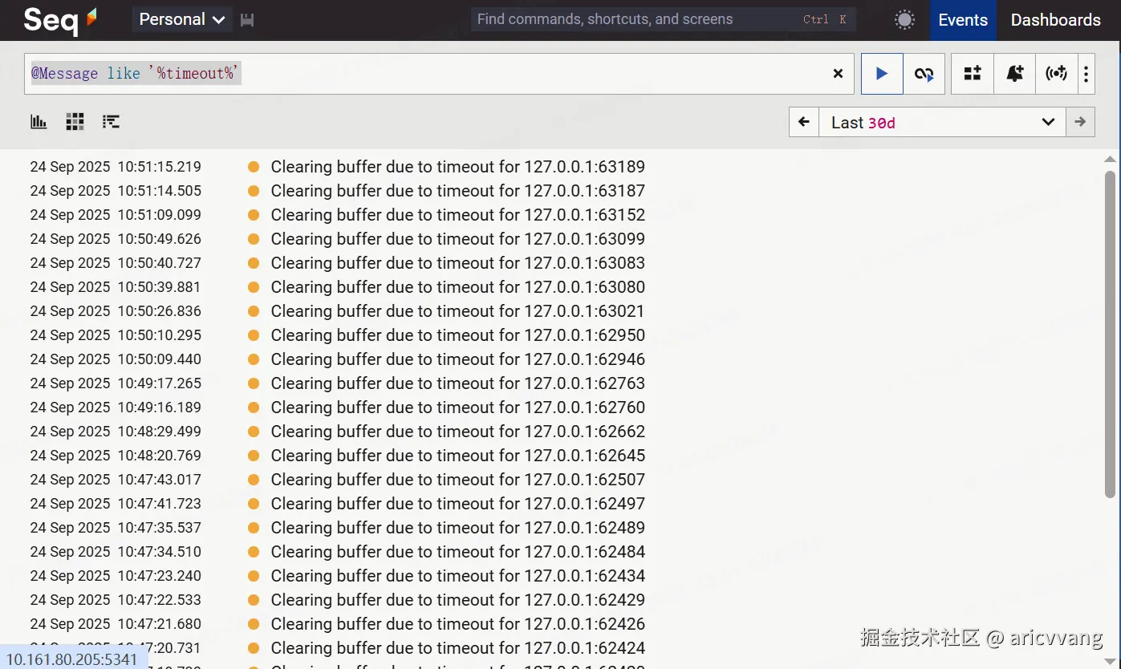The height and width of the screenshot is (669, 1121).
Task: Expand the Last 30d time range dropdown
Action: pos(942,123)
